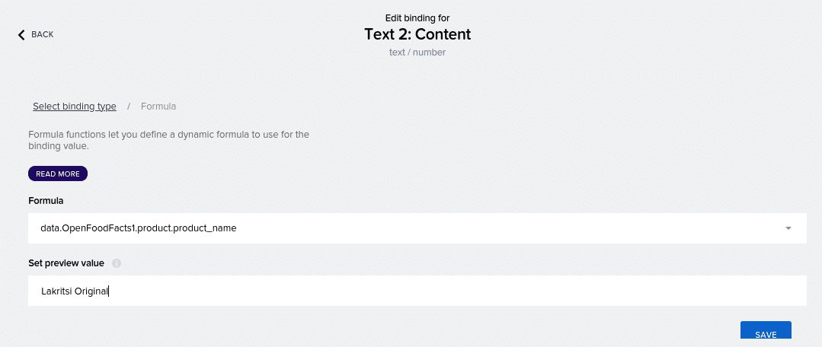Viewport: 822px width, 347px height.
Task: Expand the Formula field dropdown arrow
Action: pyautogui.click(x=788, y=228)
